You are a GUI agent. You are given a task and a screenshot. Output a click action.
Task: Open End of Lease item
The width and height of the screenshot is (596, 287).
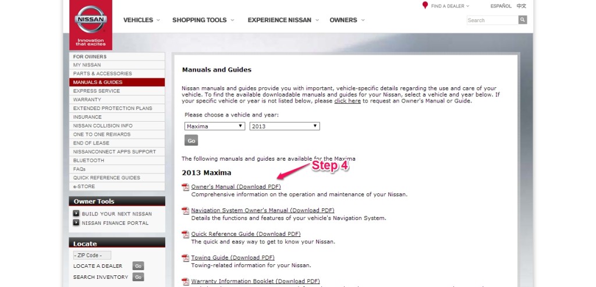pos(117,143)
